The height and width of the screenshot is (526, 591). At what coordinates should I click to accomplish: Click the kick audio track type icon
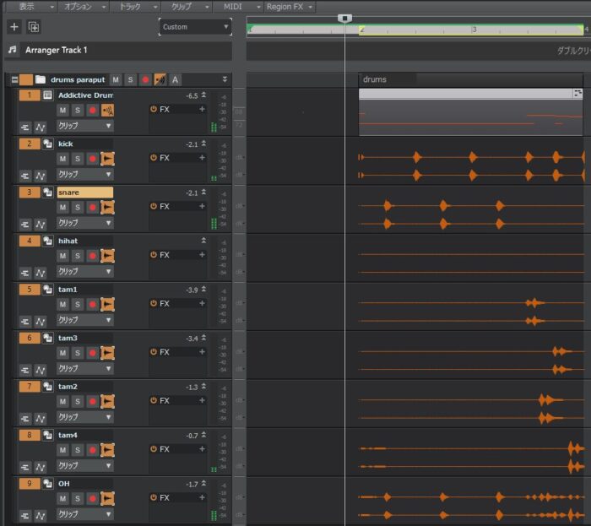pos(47,144)
